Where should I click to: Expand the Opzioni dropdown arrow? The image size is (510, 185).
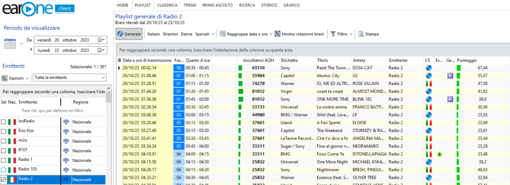coord(27,78)
